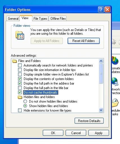This screenshot has height=144, width=120.
Task: Select the Files and Folders tree label
Action: [30, 61]
